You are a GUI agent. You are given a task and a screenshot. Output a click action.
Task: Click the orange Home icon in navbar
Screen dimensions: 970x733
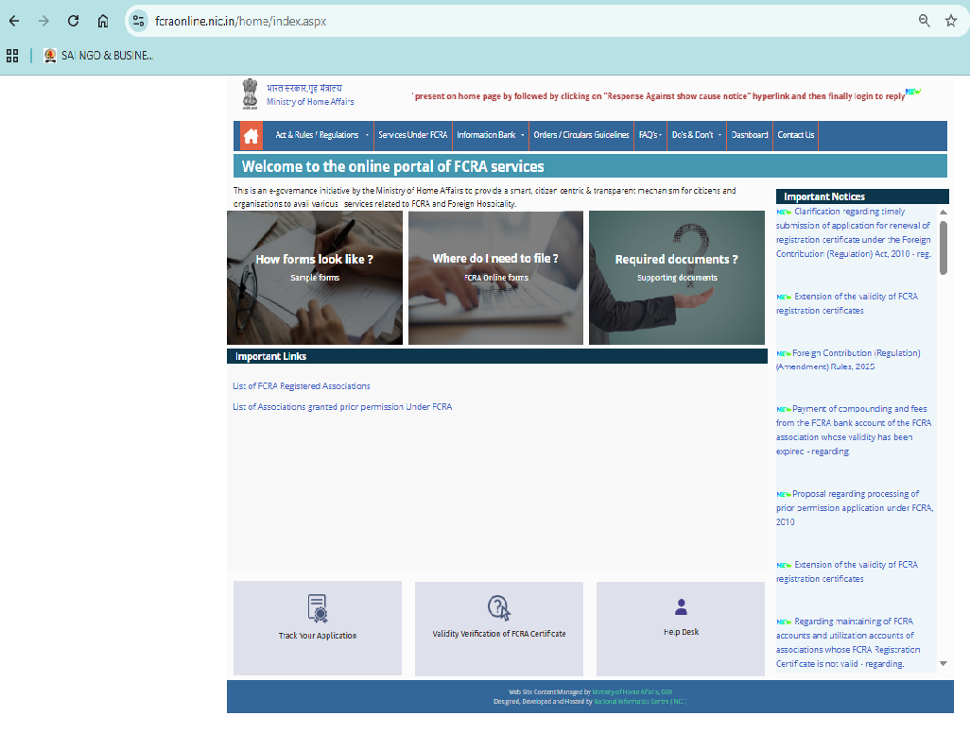pos(251,136)
